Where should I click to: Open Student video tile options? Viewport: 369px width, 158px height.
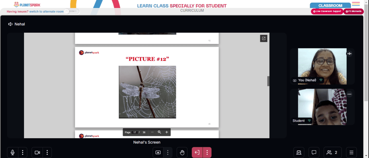pyautogui.click(x=349, y=94)
